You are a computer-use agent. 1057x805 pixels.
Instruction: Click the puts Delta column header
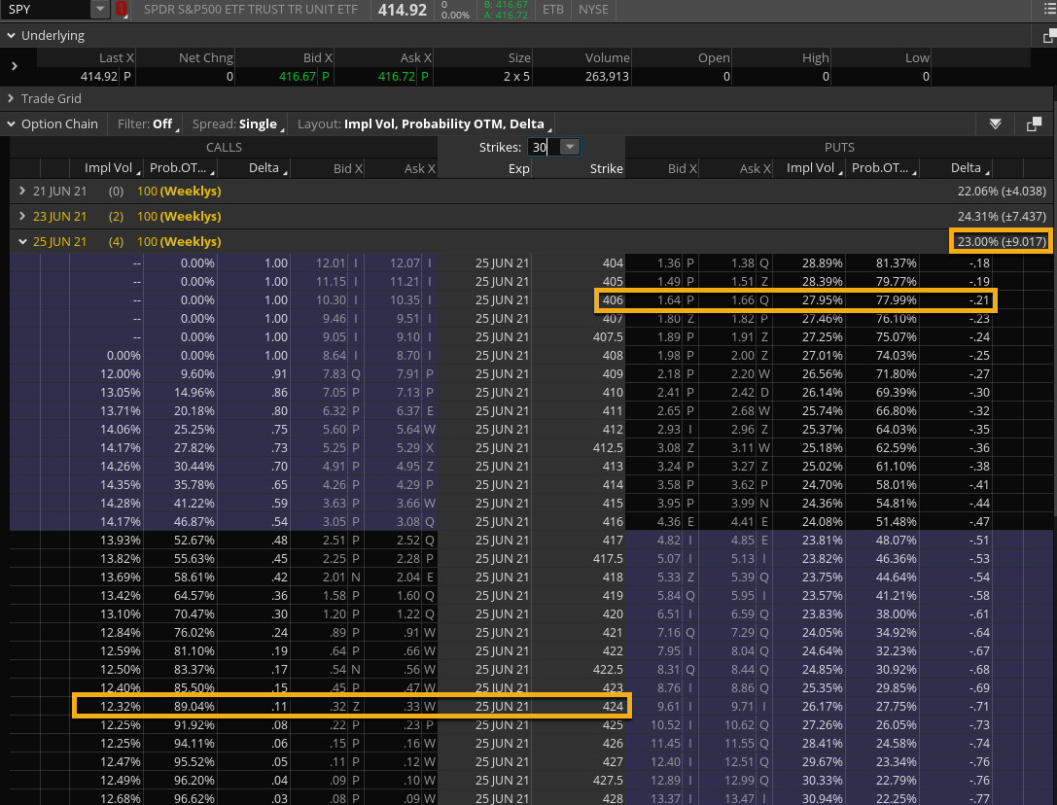click(964, 168)
